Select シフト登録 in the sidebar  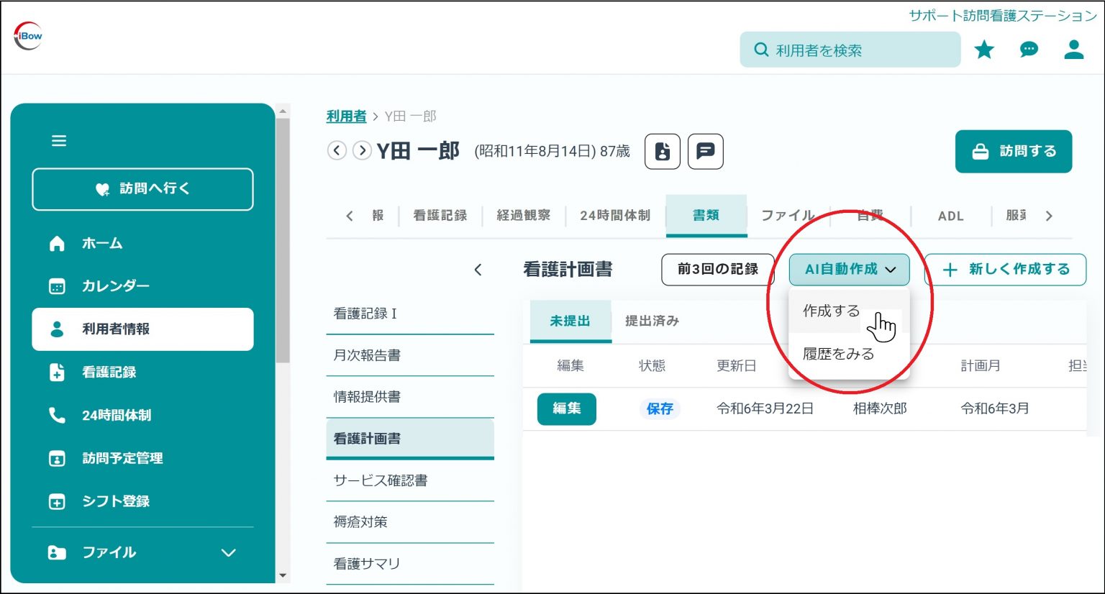115,501
